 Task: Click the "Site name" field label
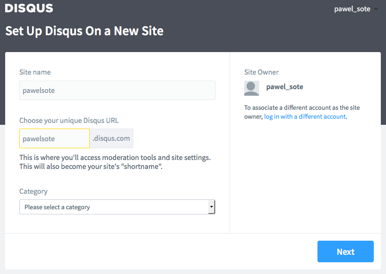pos(35,72)
